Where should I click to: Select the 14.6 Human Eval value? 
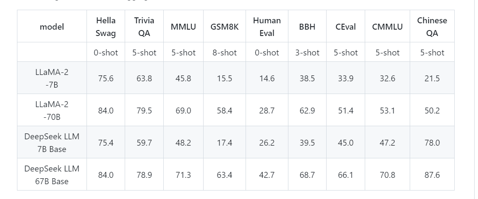(267, 78)
